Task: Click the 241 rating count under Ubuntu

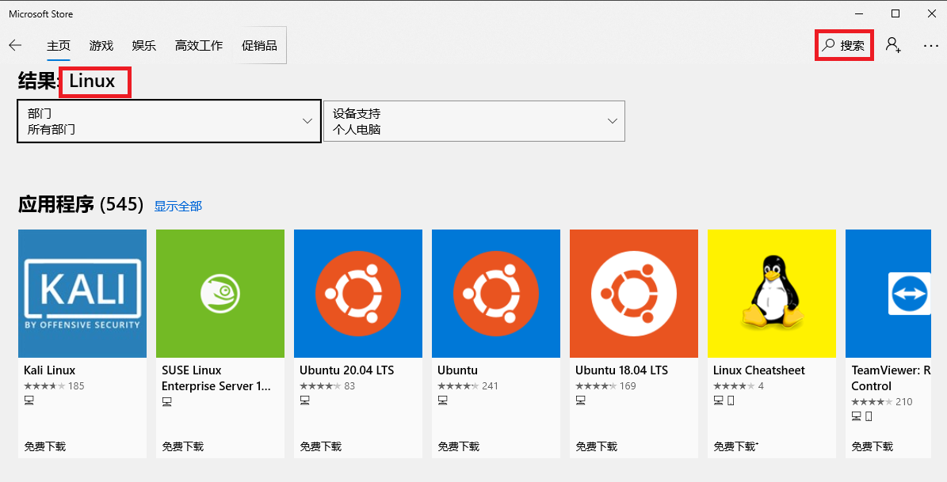Action: [x=490, y=386]
